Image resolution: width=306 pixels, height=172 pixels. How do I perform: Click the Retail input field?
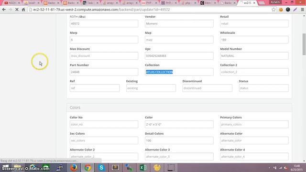tap(254, 23)
